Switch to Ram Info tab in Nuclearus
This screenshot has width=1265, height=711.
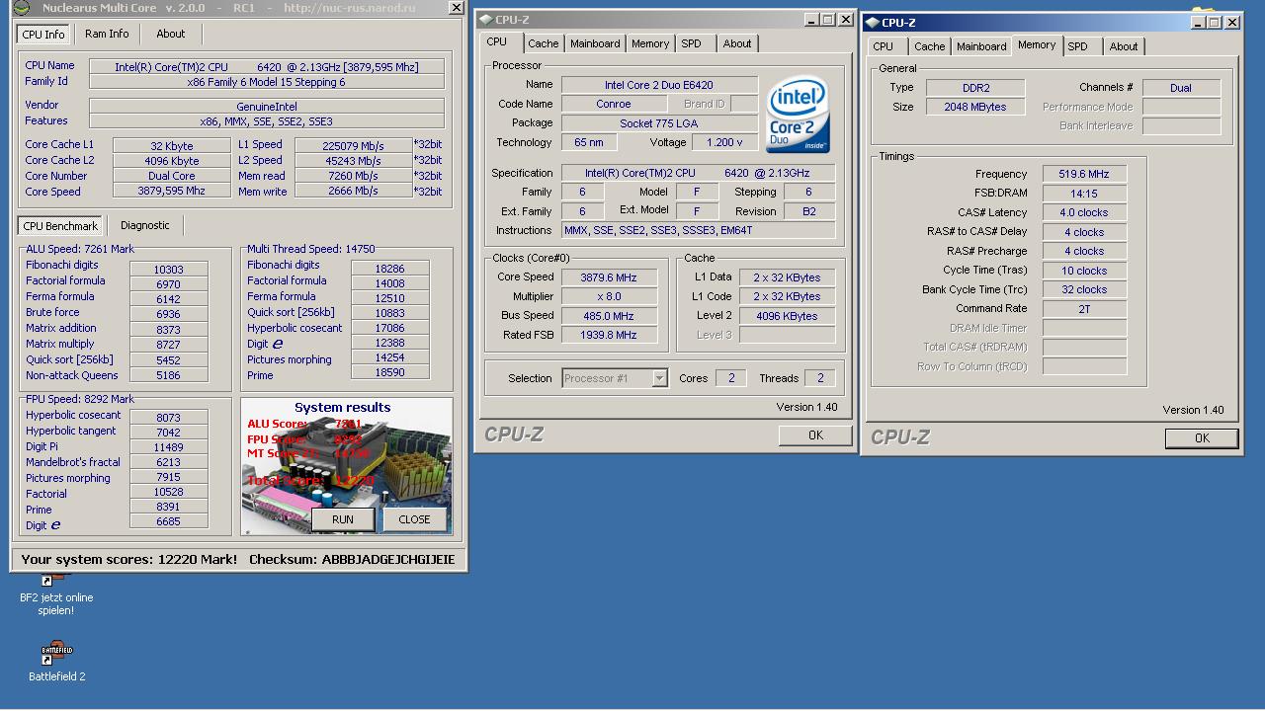coord(107,34)
